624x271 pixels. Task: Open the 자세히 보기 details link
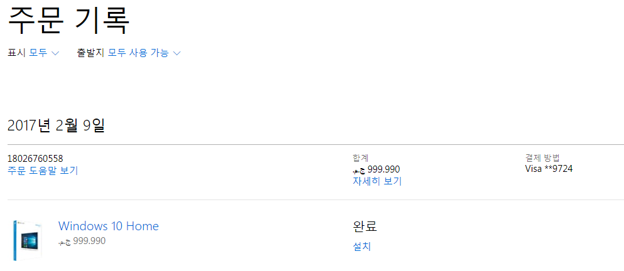pyautogui.click(x=377, y=181)
